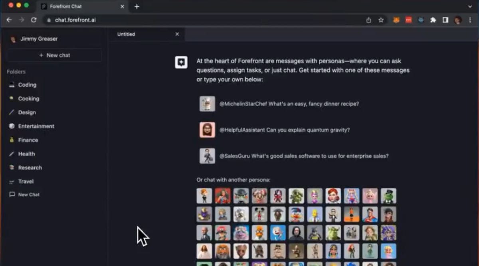Switch to the Untitled tab
The height and width of the screenshot is (266, 479).
pyautogui.click(x=136, y=34)
